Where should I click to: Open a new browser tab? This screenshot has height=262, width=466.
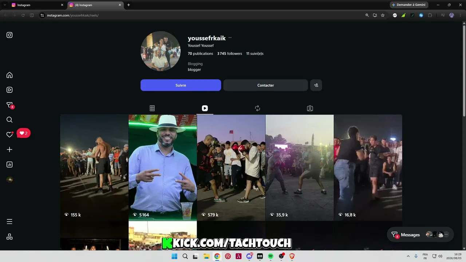click(x=129, y=5)
